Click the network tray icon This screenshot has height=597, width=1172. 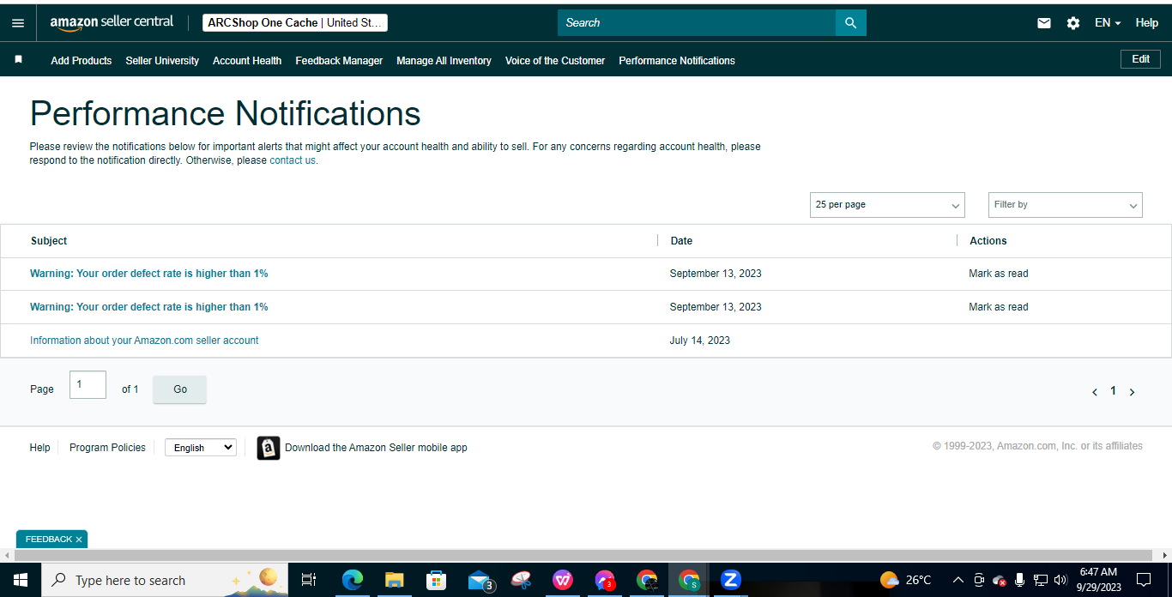1040,580
